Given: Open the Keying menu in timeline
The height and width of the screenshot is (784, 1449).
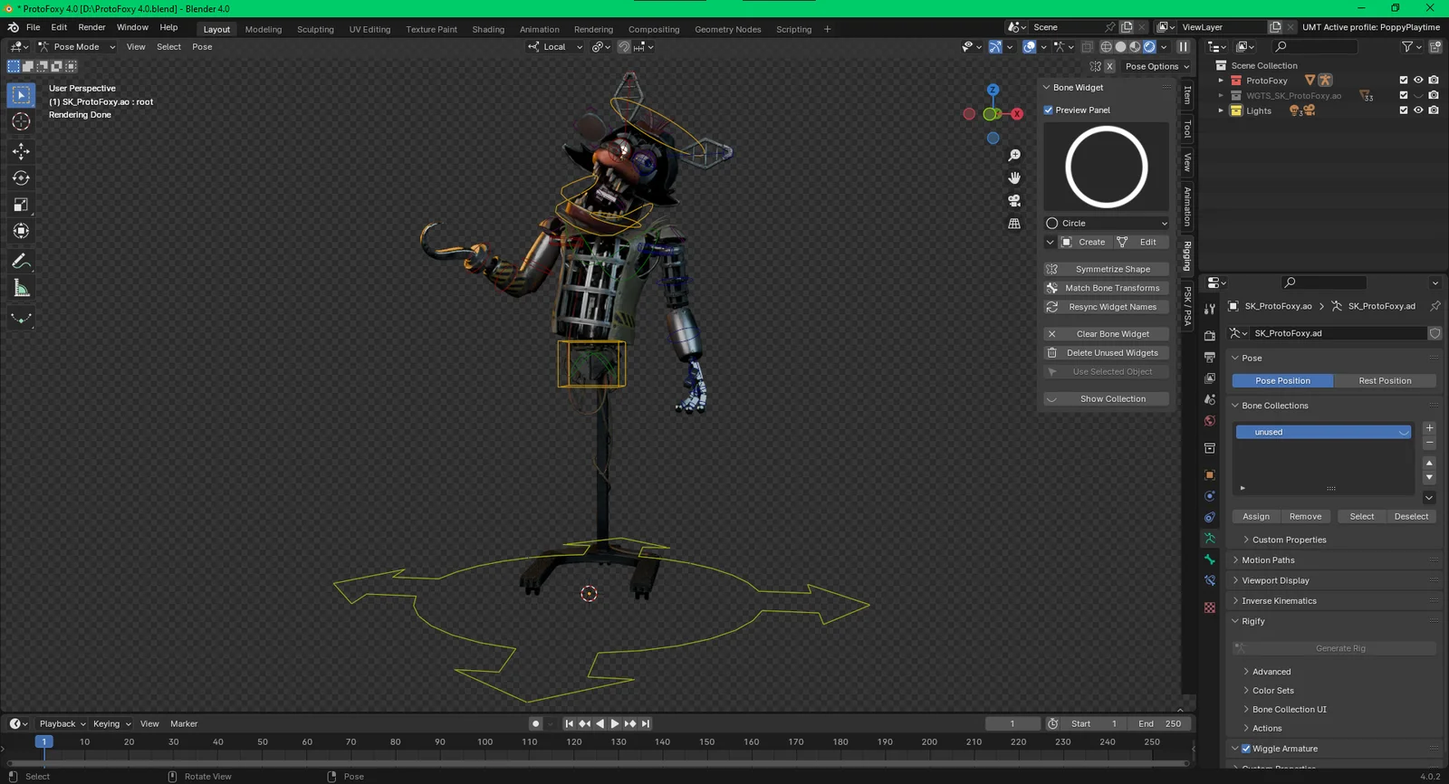Looking at the screenshot, I should (x=112, y=723).
